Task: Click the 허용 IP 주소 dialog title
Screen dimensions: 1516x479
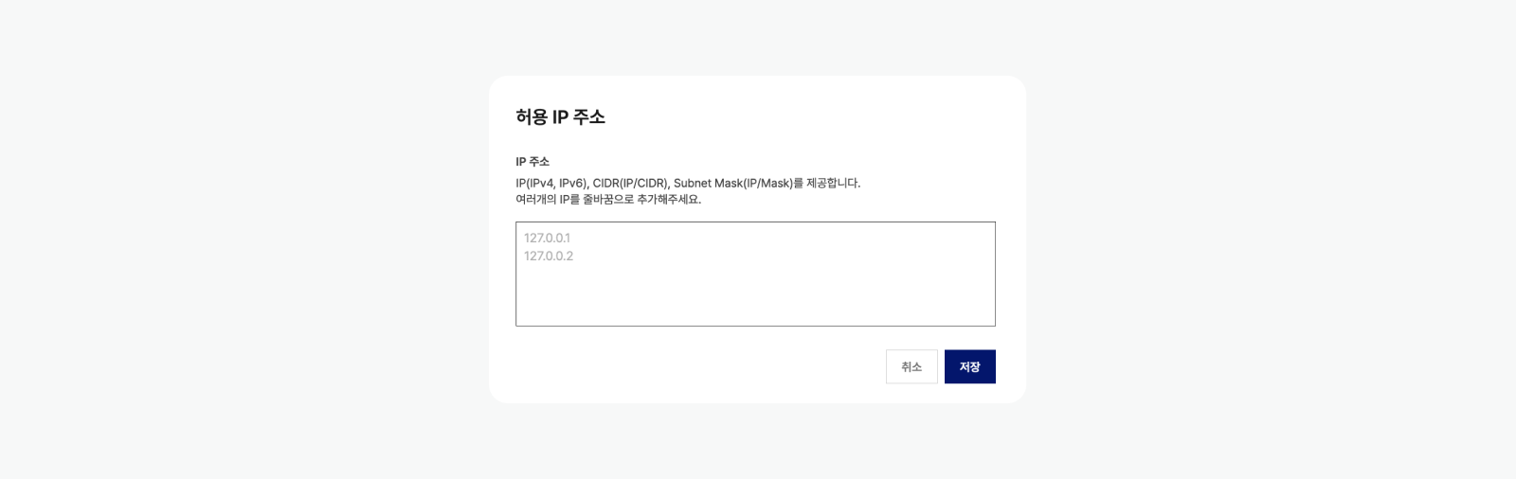Action: pos(560,116)
